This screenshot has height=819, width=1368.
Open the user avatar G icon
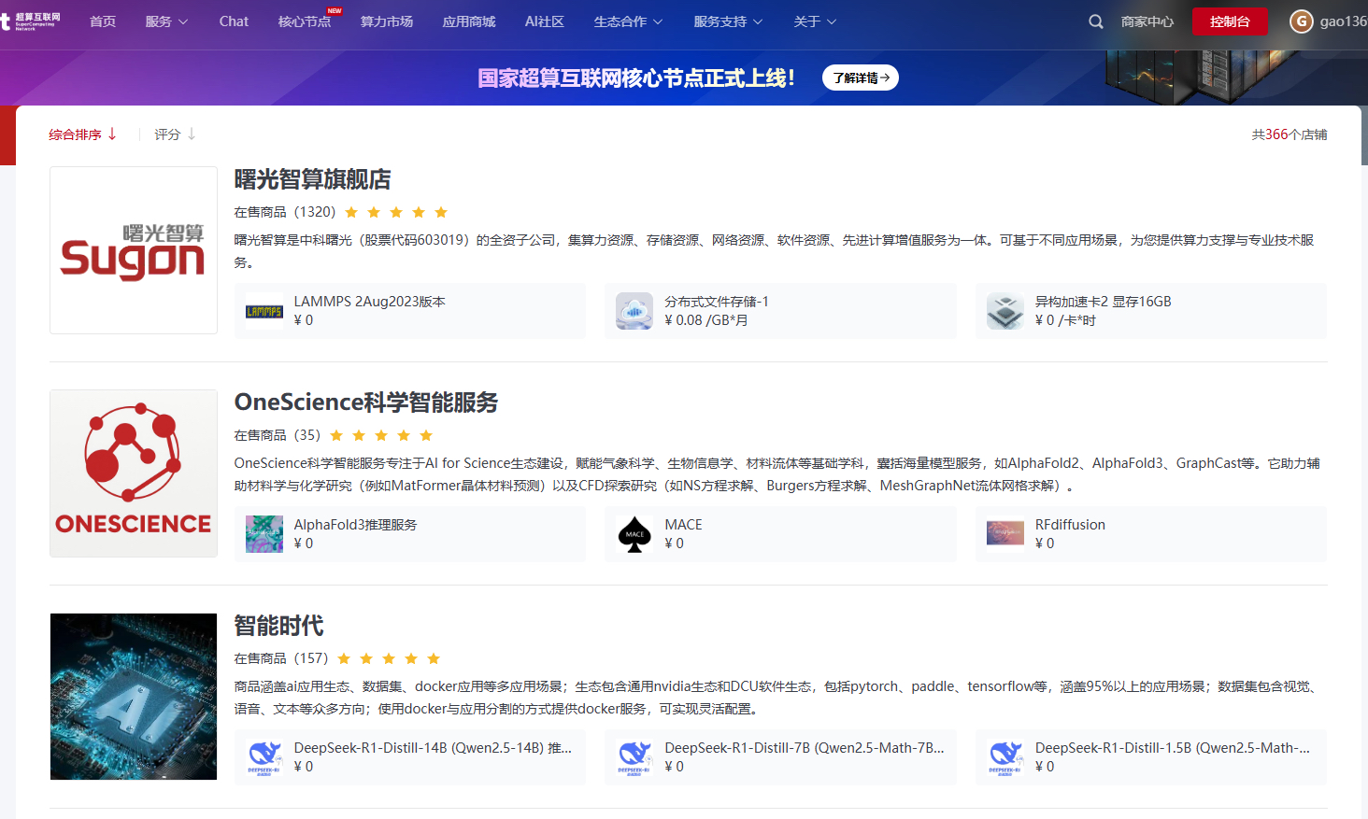click(1302, 21)
